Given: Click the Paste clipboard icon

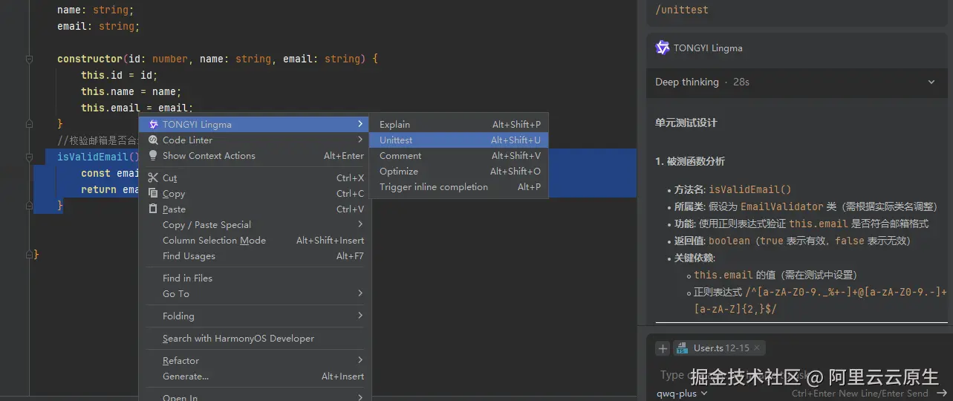Looking at the screenshot, I should coord(153,209).
